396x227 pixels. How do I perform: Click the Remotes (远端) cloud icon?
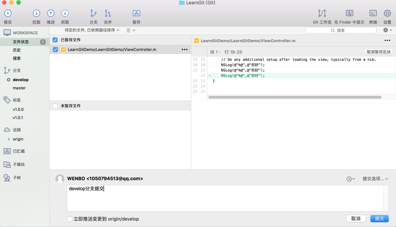[x=7, y=130]
